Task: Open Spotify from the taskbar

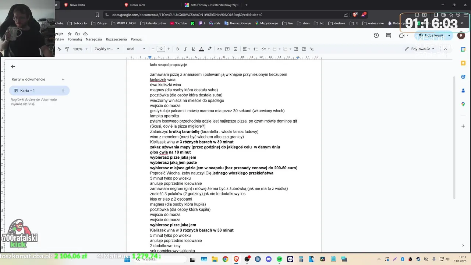Action: tap(279, 259)
